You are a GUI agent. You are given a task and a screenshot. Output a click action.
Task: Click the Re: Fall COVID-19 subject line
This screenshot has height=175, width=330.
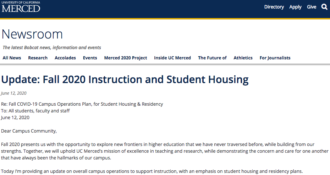point(82,104)
